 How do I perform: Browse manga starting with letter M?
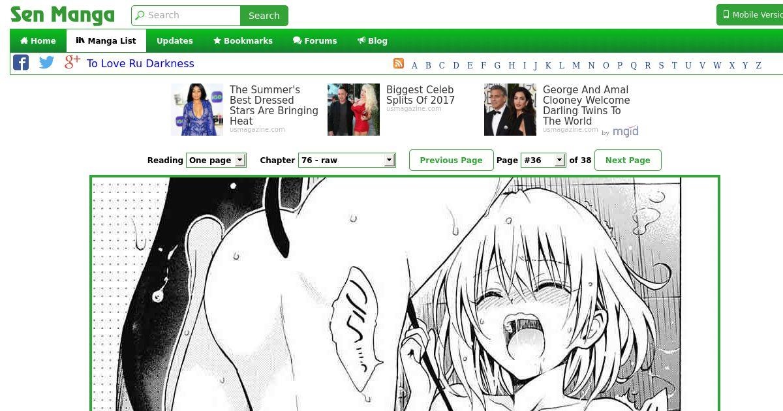point(576,65)
